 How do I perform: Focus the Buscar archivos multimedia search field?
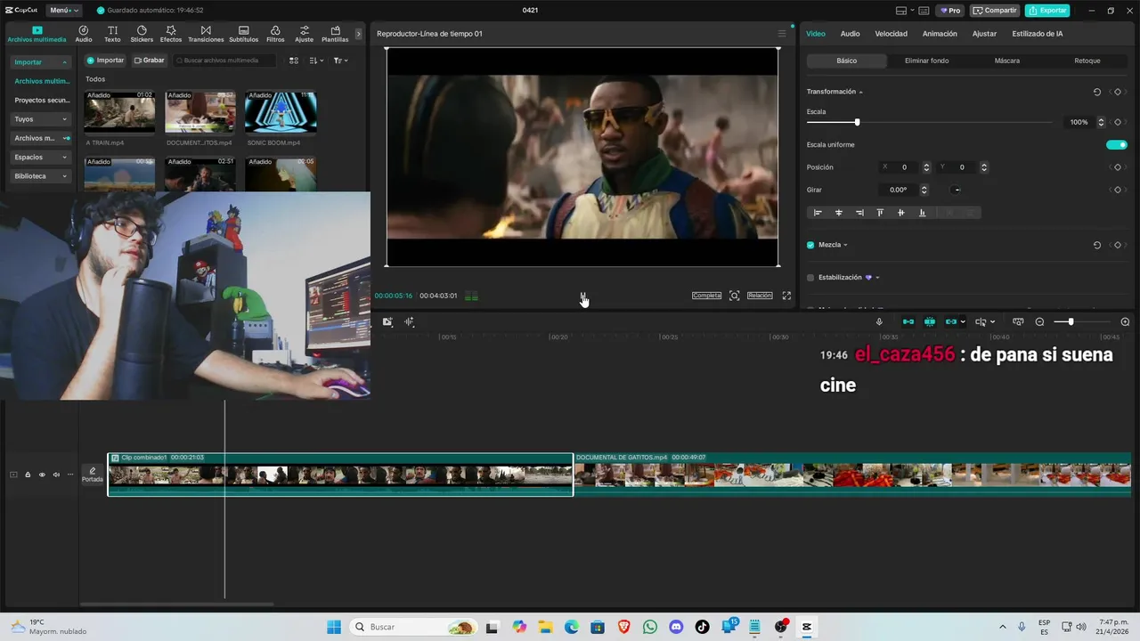224,61
